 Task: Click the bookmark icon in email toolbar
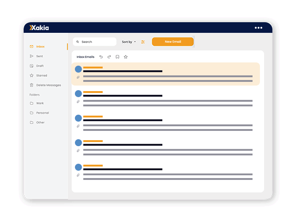[x=117, y=57]
